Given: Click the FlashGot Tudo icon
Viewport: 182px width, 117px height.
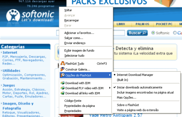Looking at the screenshot, I should [63, 63].
